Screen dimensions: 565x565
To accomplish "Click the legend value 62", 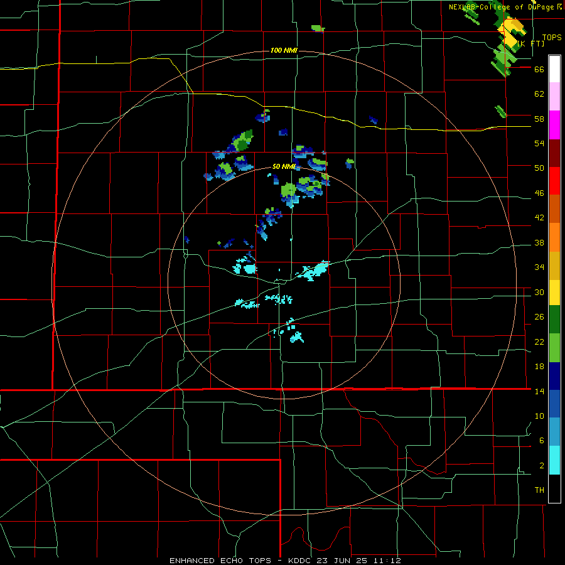I will click(539, 94).
